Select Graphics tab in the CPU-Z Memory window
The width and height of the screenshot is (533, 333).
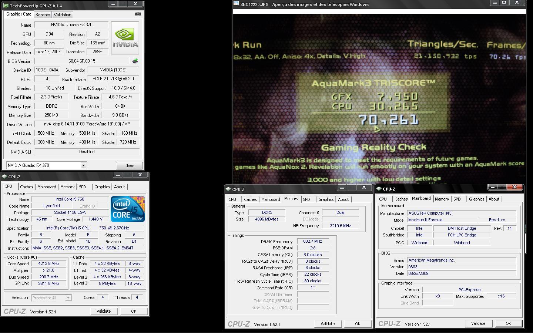(x=326, y=199)
